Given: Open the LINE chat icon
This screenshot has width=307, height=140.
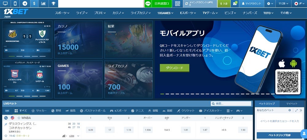Looking at the screenshot, I should 148,3.
